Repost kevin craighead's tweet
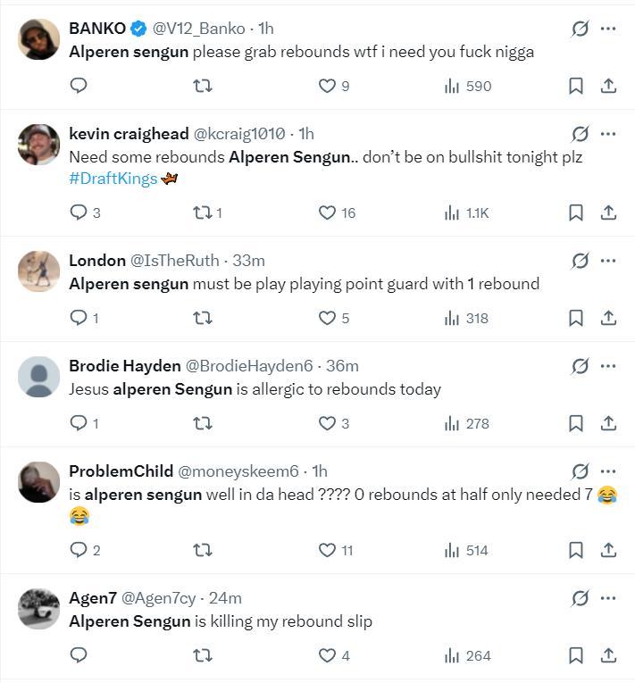This screenshot has width=635, height=683. click(203, 212)
